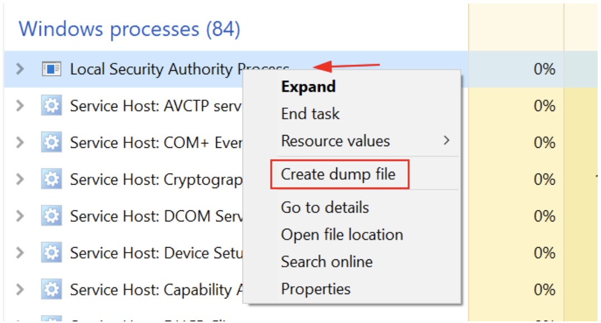
Task: Click the Windows processes (84) group header
Action: point(129,28)
